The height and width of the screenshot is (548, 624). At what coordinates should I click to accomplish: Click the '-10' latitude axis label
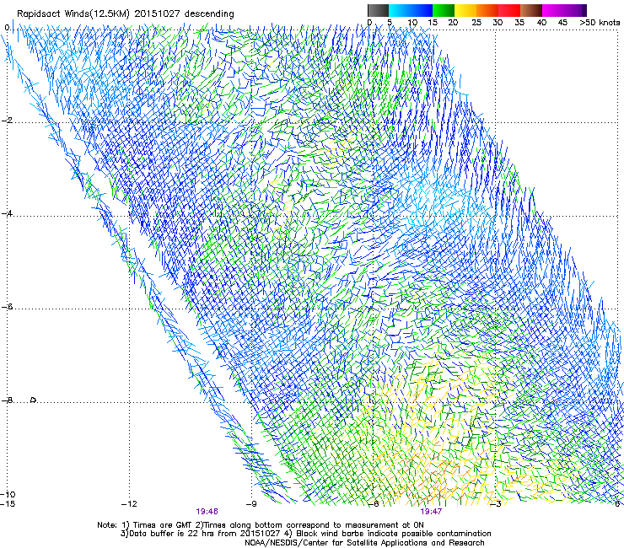tap(8, 495)
